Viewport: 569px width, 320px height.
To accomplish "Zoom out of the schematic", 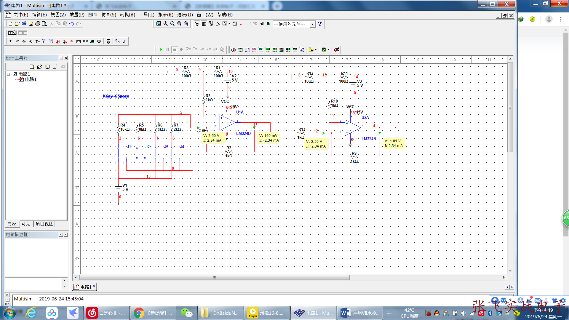I will point(172,24).
